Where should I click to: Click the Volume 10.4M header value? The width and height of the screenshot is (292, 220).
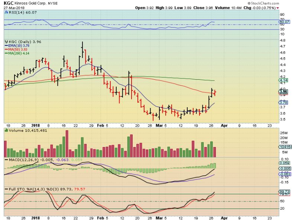228,8
